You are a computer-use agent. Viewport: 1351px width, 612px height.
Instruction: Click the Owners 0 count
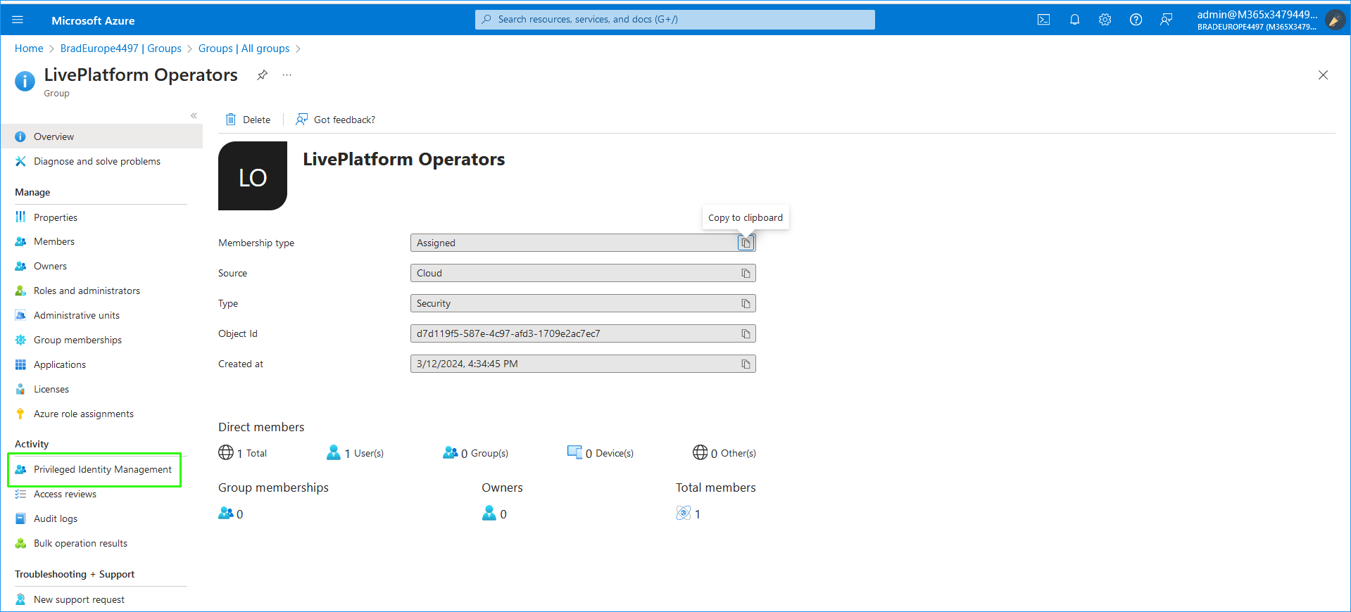(x=494, y=514)
